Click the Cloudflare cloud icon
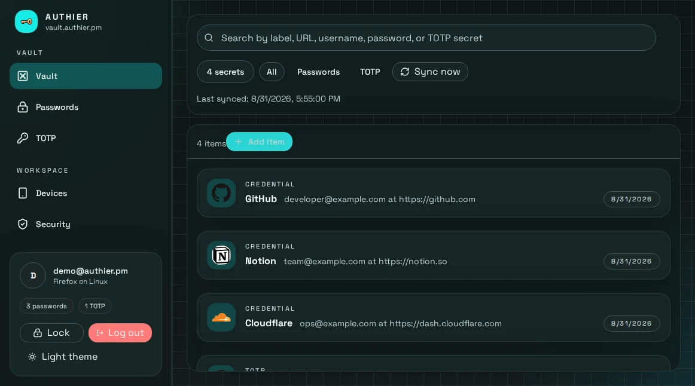Screen dimensions: 695x386 pyautogui.click(x=221, y=317)
